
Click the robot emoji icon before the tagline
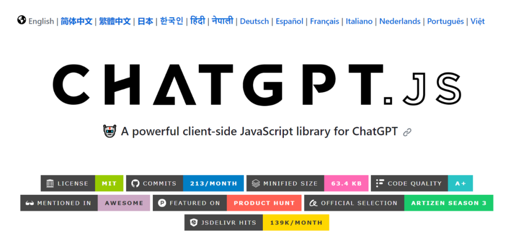(109, 132)
